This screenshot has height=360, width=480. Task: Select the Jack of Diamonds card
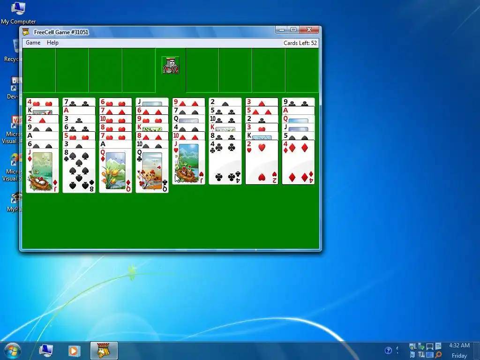tap(42, 171)
